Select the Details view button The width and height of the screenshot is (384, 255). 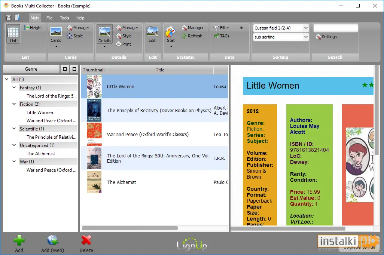coord(104,34)
